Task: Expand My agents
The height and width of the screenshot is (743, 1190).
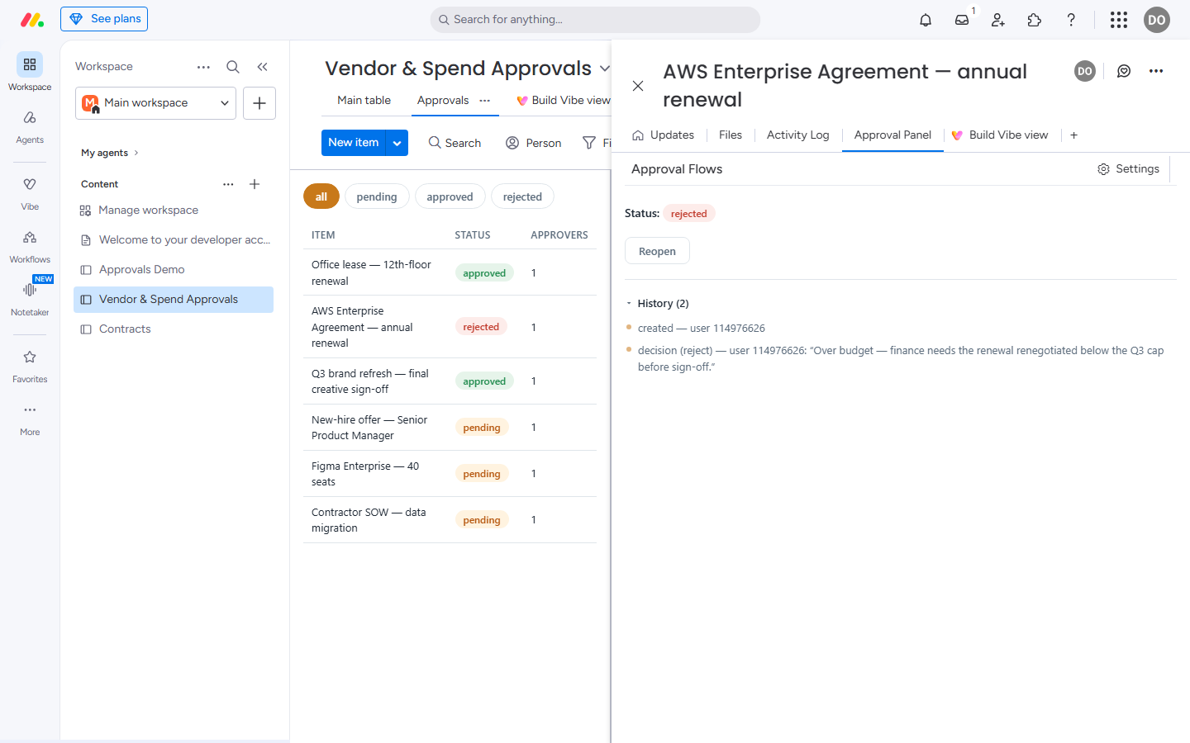Action: 110,153
